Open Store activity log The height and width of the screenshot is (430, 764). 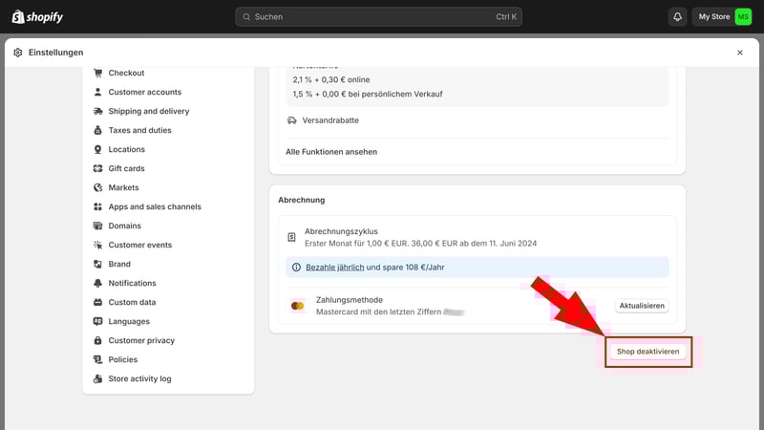pos(139,378)
